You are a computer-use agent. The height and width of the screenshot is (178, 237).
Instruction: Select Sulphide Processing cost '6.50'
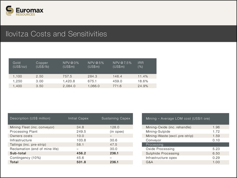coord(216,153)
